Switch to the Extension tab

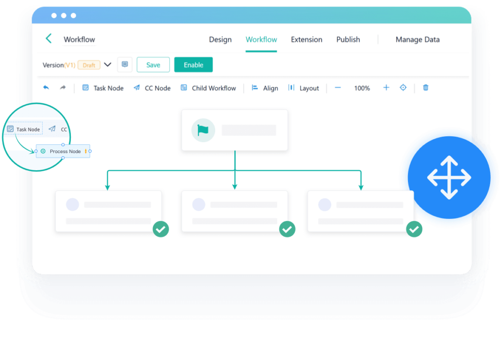[x=307, y=39]
